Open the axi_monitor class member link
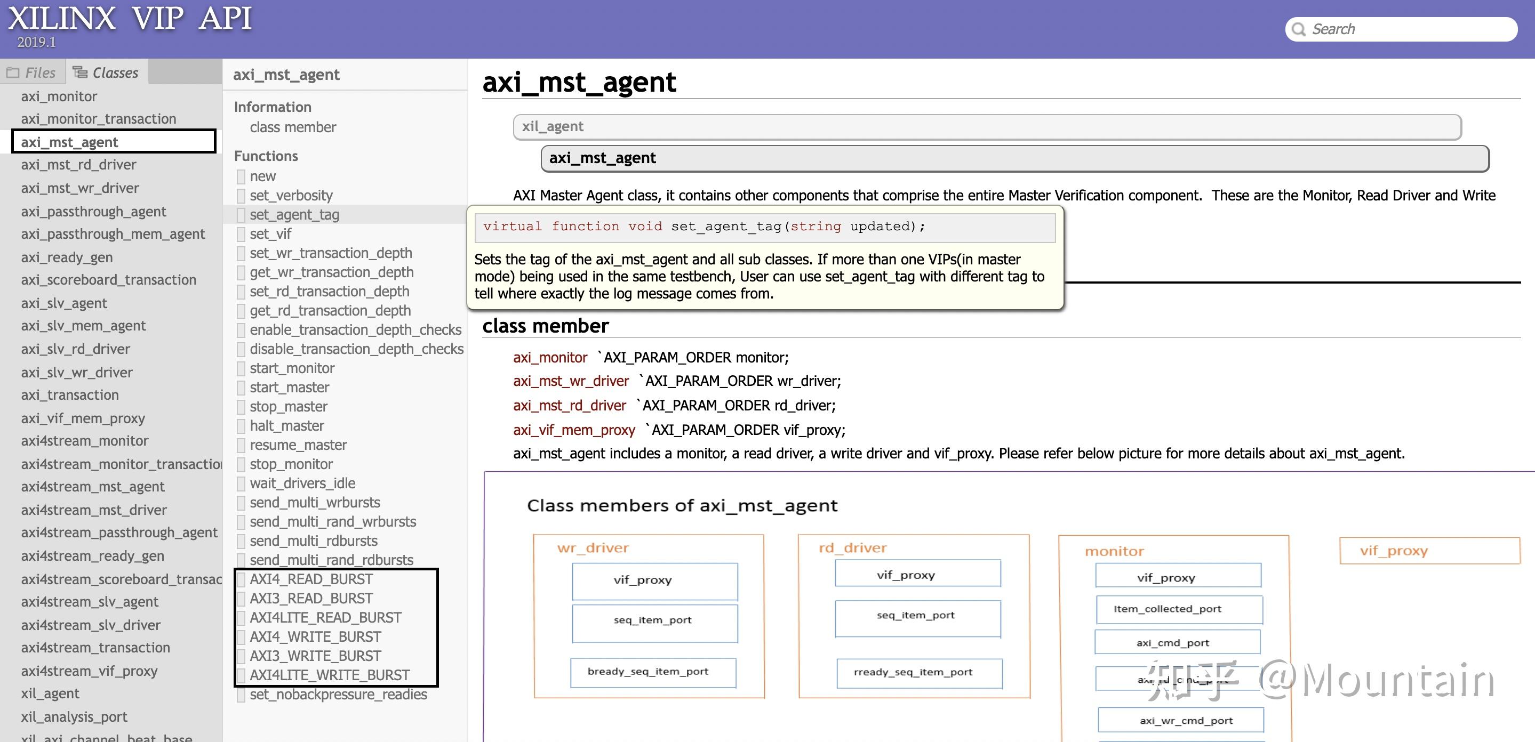The width and height of the screenshot is (1535, 742). (x=549, y=357)
